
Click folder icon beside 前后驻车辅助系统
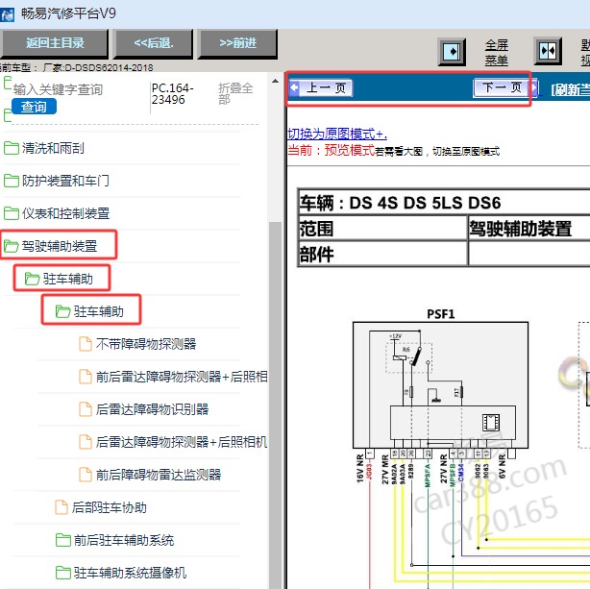coord(63,540)
